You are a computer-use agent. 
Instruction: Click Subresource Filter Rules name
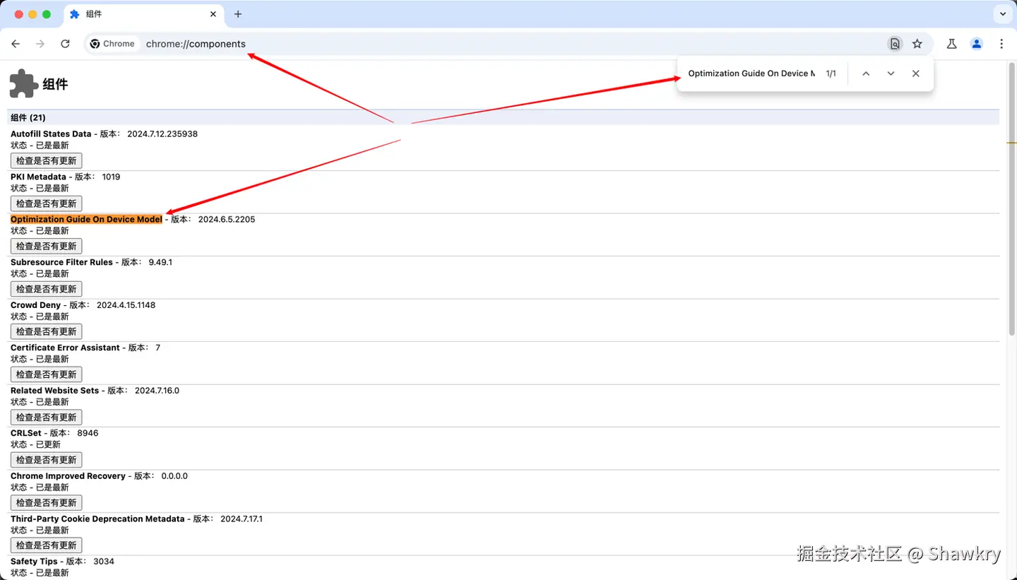61,262
